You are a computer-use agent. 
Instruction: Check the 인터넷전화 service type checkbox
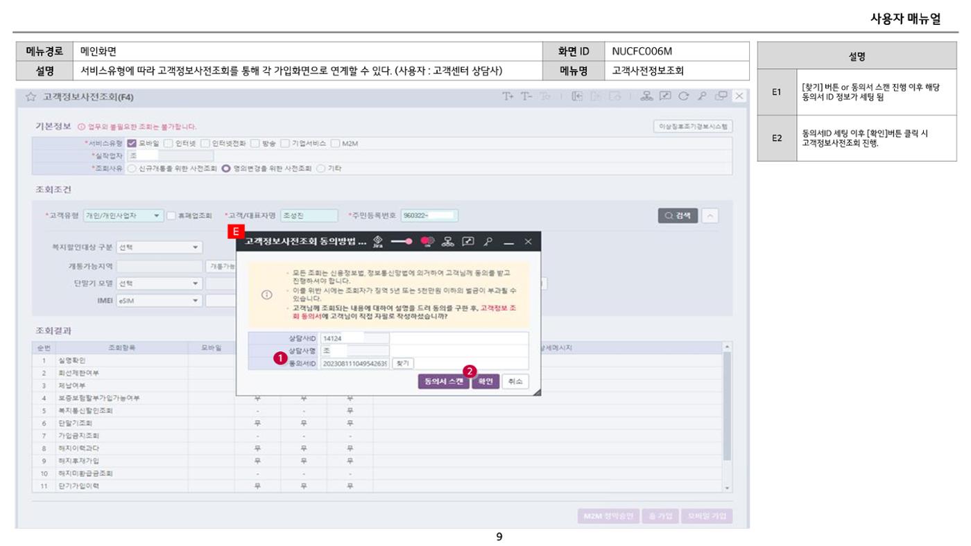tap(205, 143)
